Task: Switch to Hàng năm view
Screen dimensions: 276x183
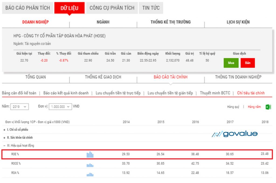Action: coord(254,107)
